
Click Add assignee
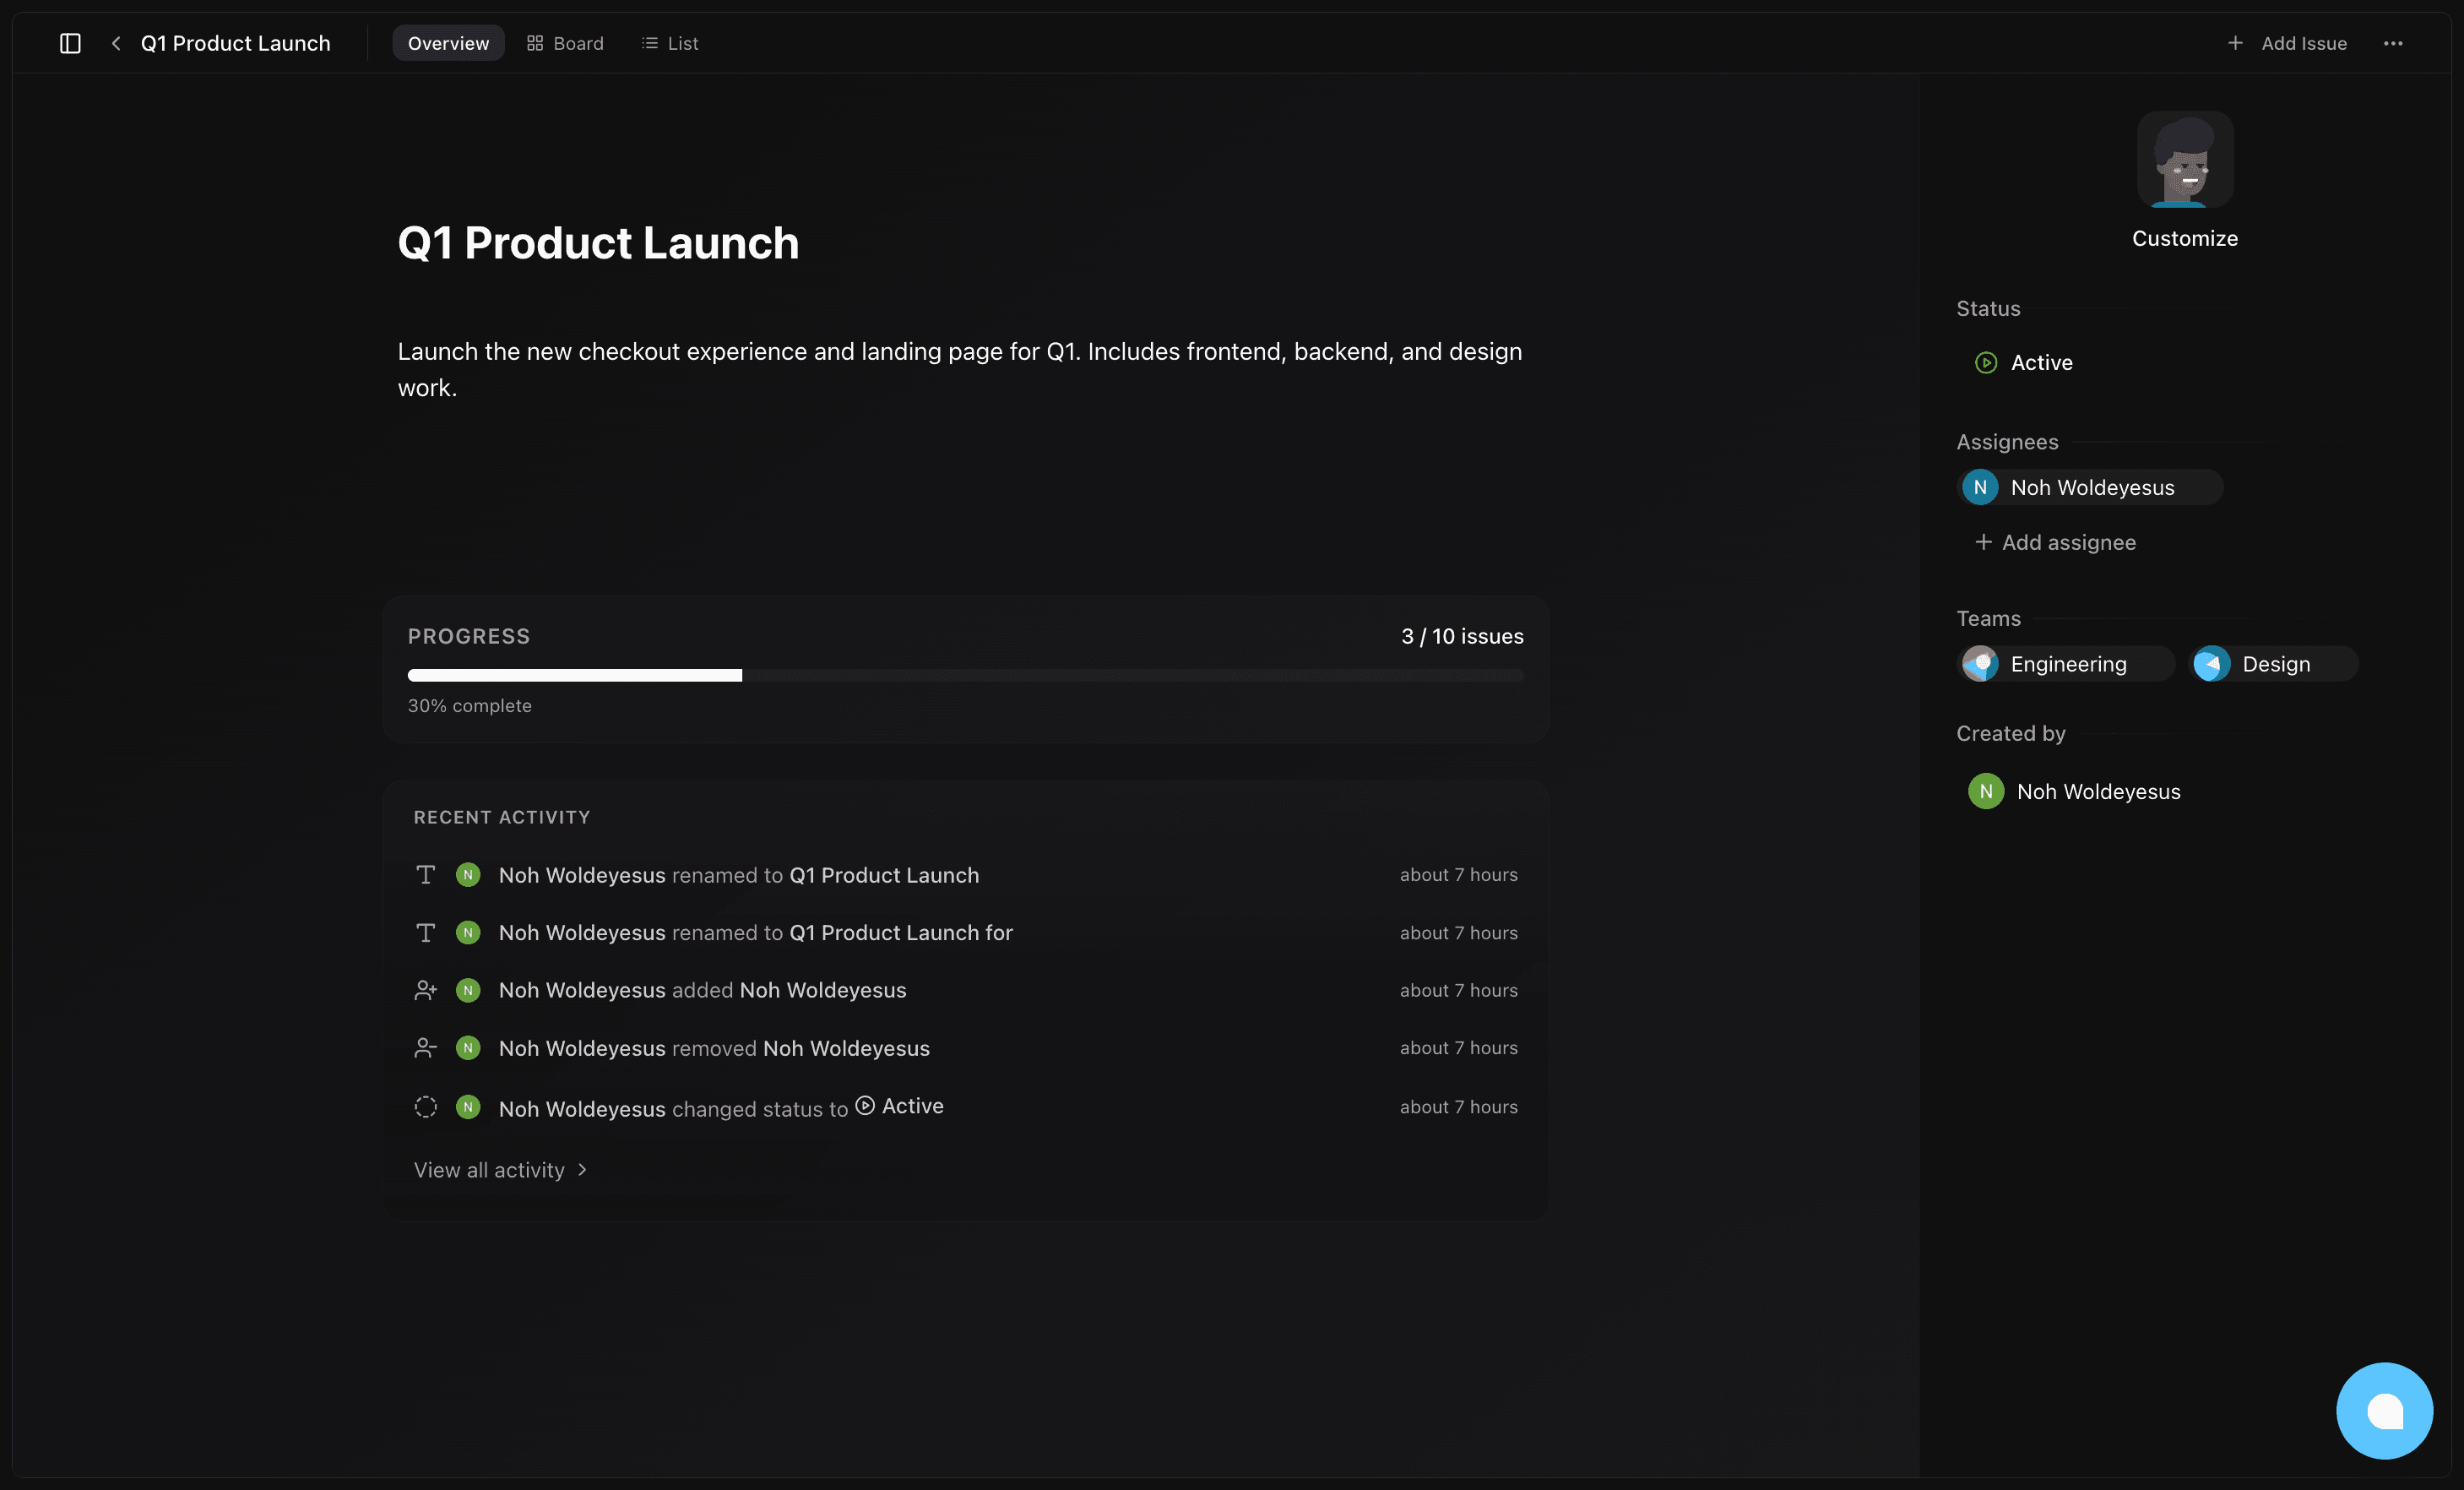click(2054, 542)
